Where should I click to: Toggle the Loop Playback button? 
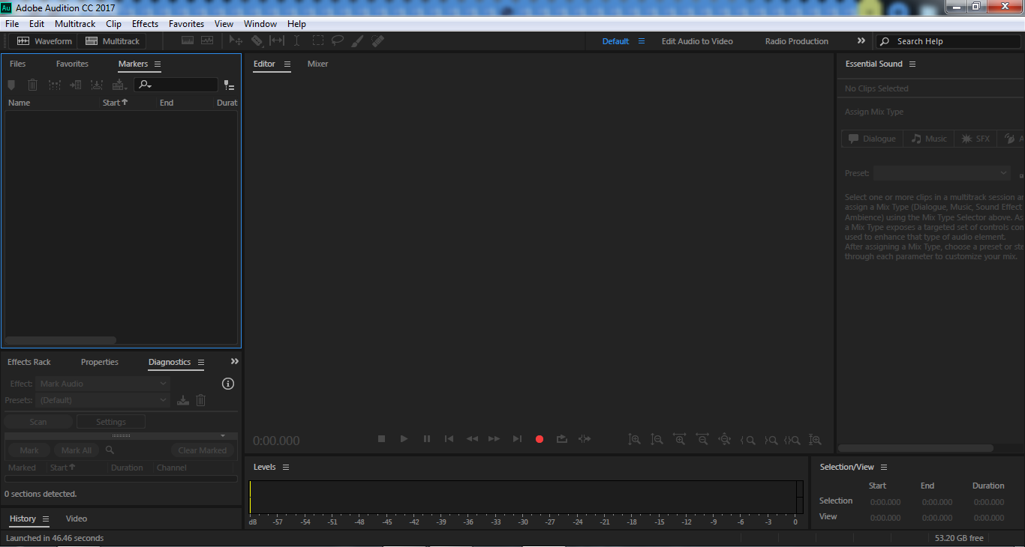pyautogui.click(x=562, y=439)
